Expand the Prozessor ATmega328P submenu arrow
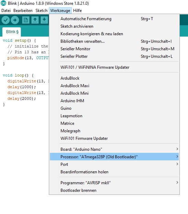This screenshot has width=188, height=214. click(177, 157)
